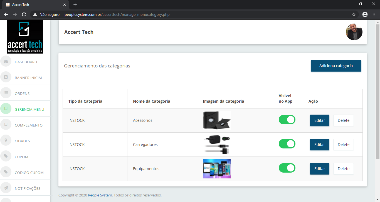
Task: Click the Dashboard palette icon in sidebar
Action: [6, 61]
